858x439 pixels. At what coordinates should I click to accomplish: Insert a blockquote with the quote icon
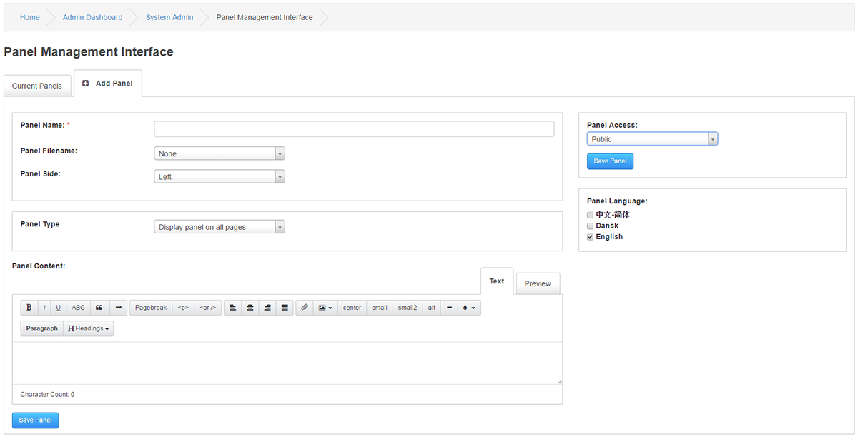99,308
